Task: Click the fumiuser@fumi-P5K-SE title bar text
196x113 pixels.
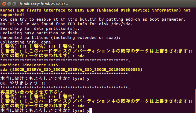Action: coord(44,4)
